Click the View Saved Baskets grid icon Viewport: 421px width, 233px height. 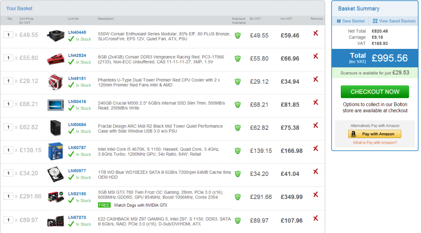375,21
